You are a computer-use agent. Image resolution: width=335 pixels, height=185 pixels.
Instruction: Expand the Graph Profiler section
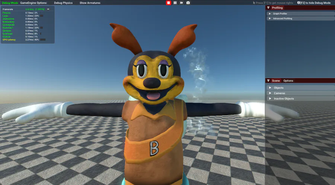pyautogui.click(x=300, y=13)
